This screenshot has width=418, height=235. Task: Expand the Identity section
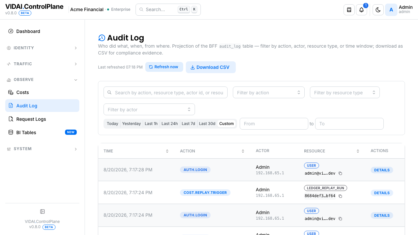point(42,48)
